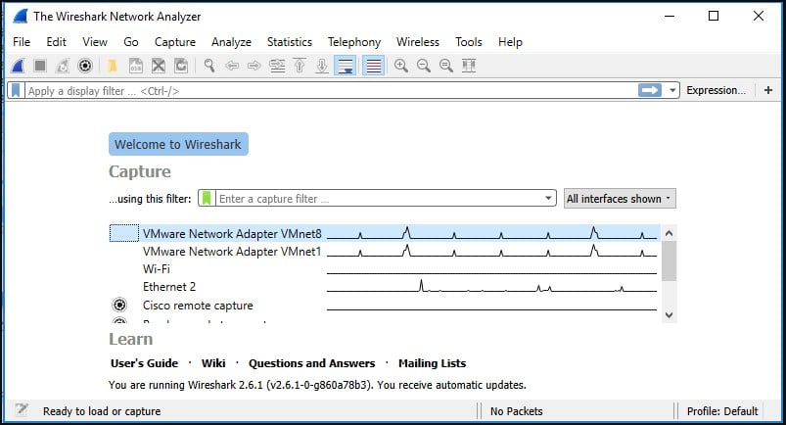The width and height of the screenshot is (786, 425).
Task: Click the Expression... button
Action: pyautogui.click(x=716, y=90)
